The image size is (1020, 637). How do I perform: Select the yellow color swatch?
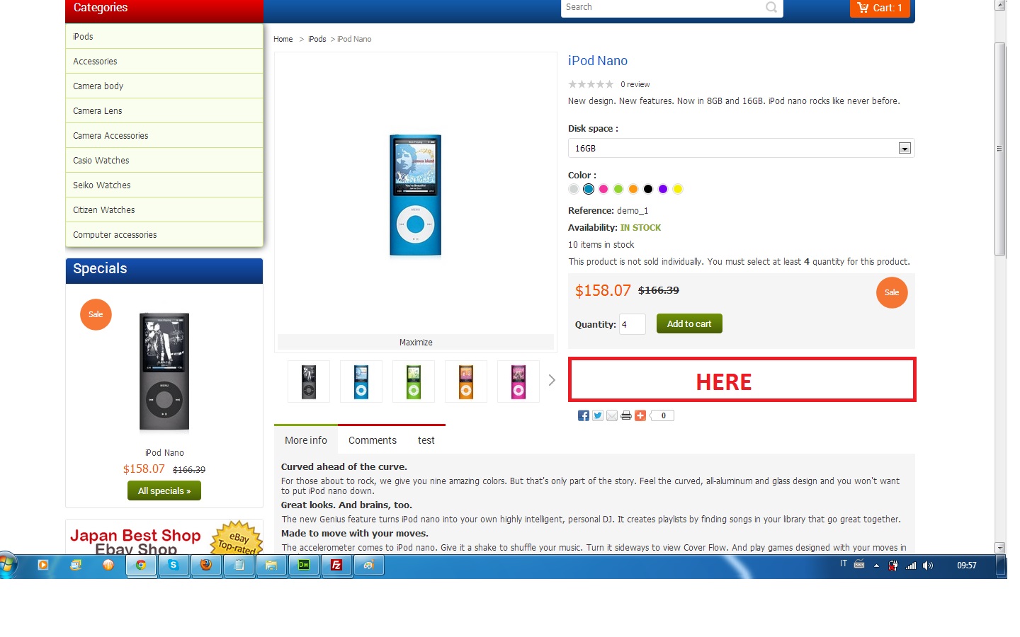[x=678, y=189]
